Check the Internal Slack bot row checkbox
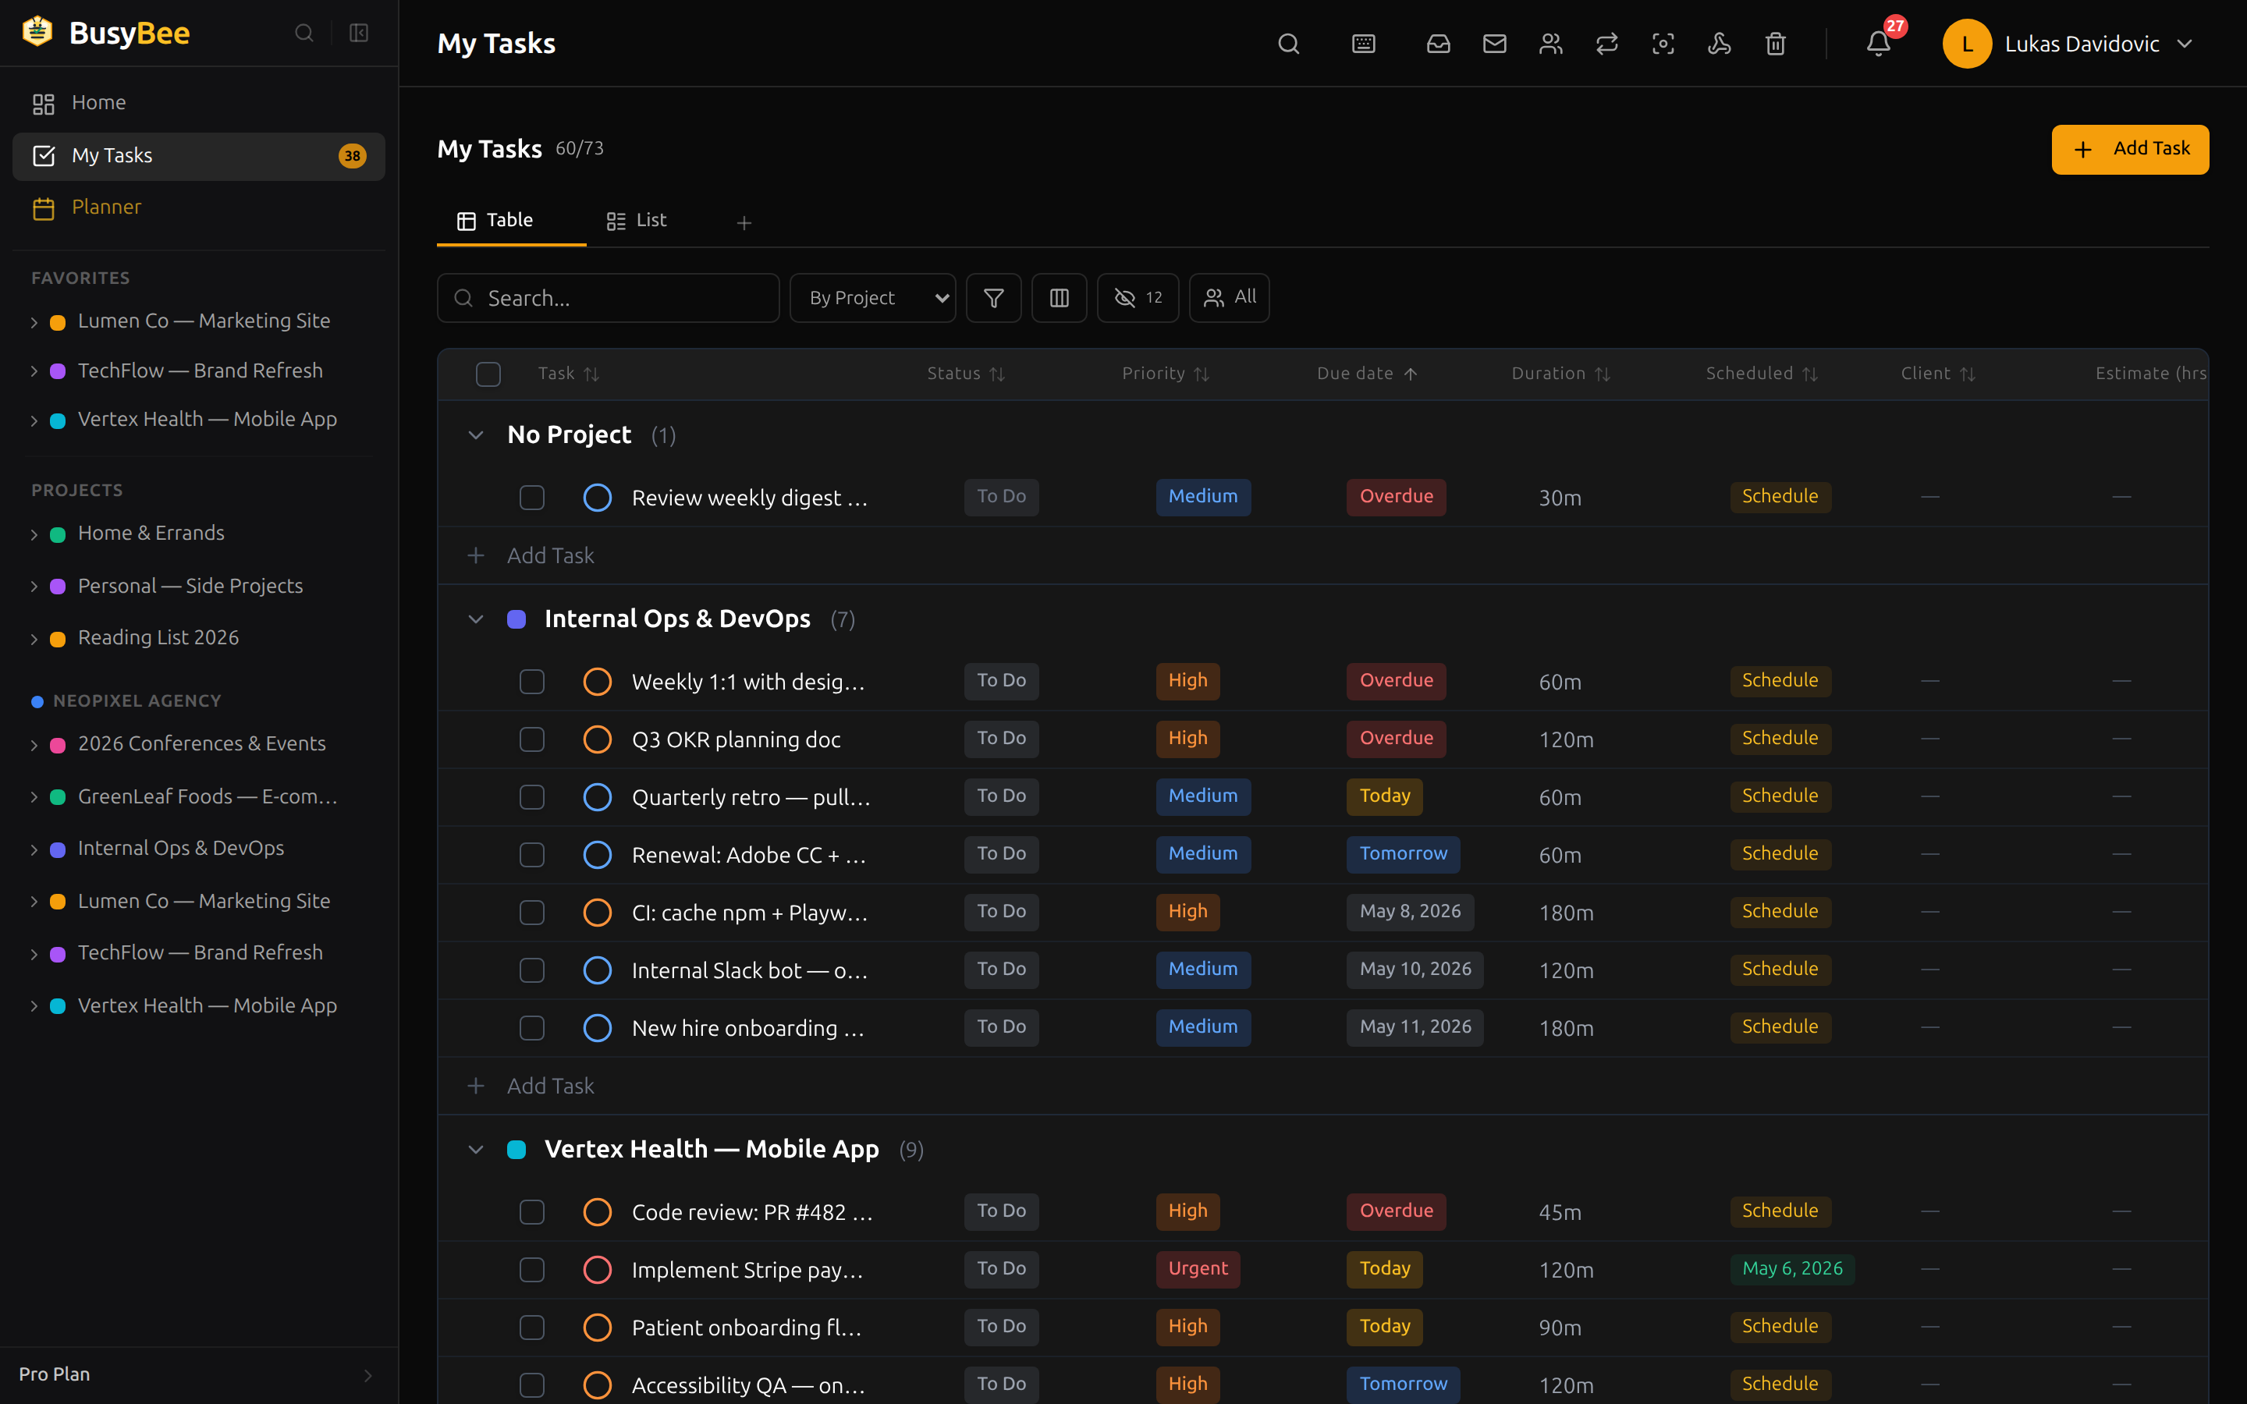2247x1404 pixels. click(532, 970)
